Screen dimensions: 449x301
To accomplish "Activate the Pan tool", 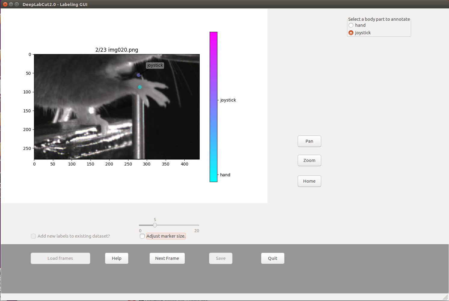I will 309,141.
